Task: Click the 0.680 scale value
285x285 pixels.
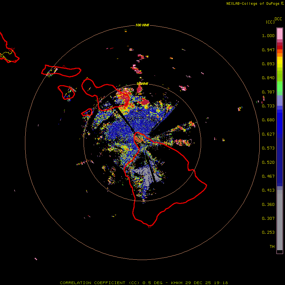Action: pyautogui.click(x=268, y=120)
